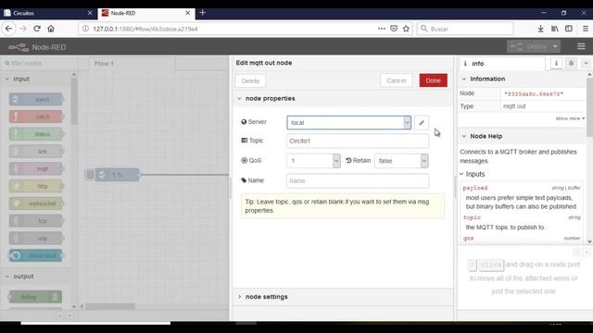Click 'show more' in Information

pyautogui.click(x=571, y=118)
